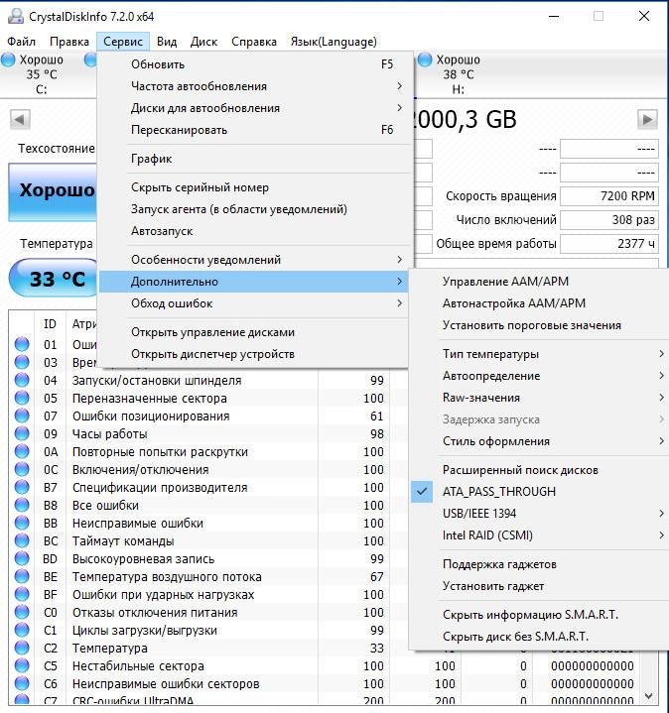Choose Обновить menu entry
This screenshot has width=669, height=713.
253,64
